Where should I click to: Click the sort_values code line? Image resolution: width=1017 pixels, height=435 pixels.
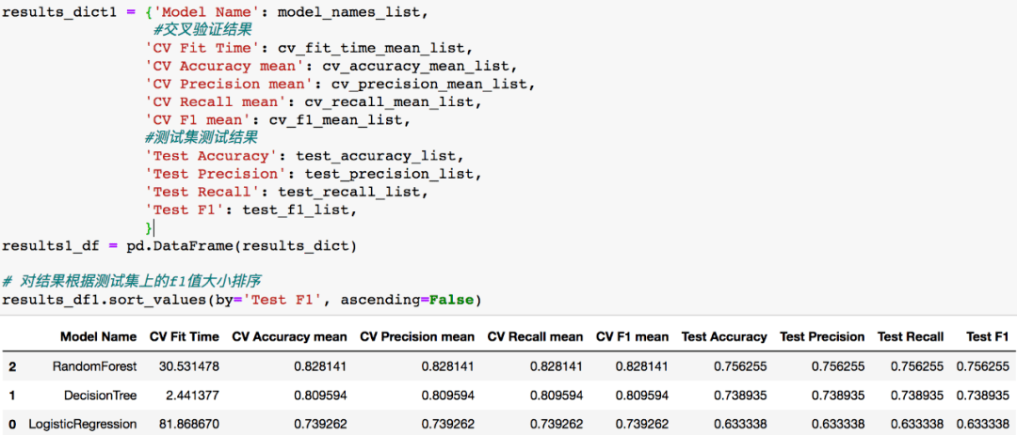pos(242,300)
